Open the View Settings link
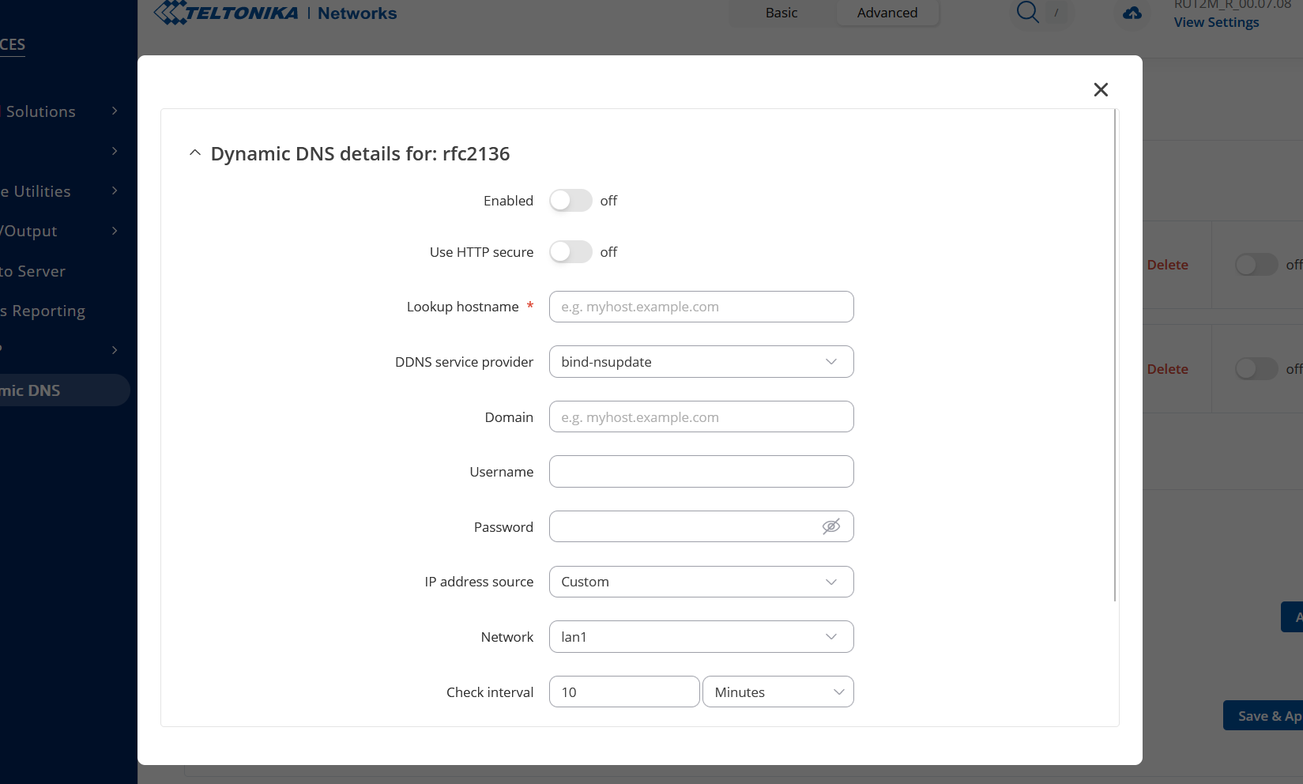 pos(1216,22)
